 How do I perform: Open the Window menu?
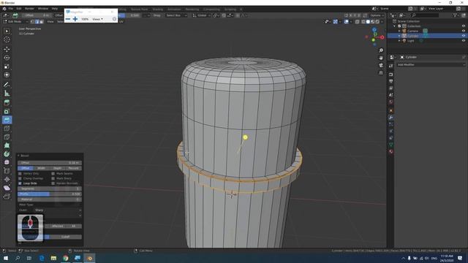tap(43, 9)
